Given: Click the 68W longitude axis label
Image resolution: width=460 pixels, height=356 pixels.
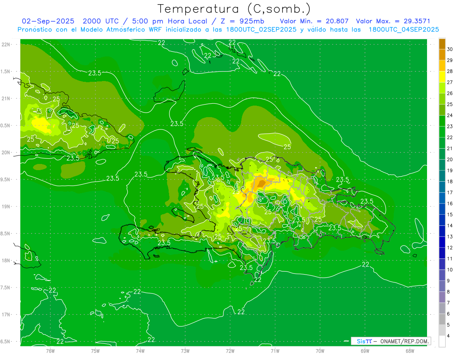Looking at the screenshot, I should (409, 351).
